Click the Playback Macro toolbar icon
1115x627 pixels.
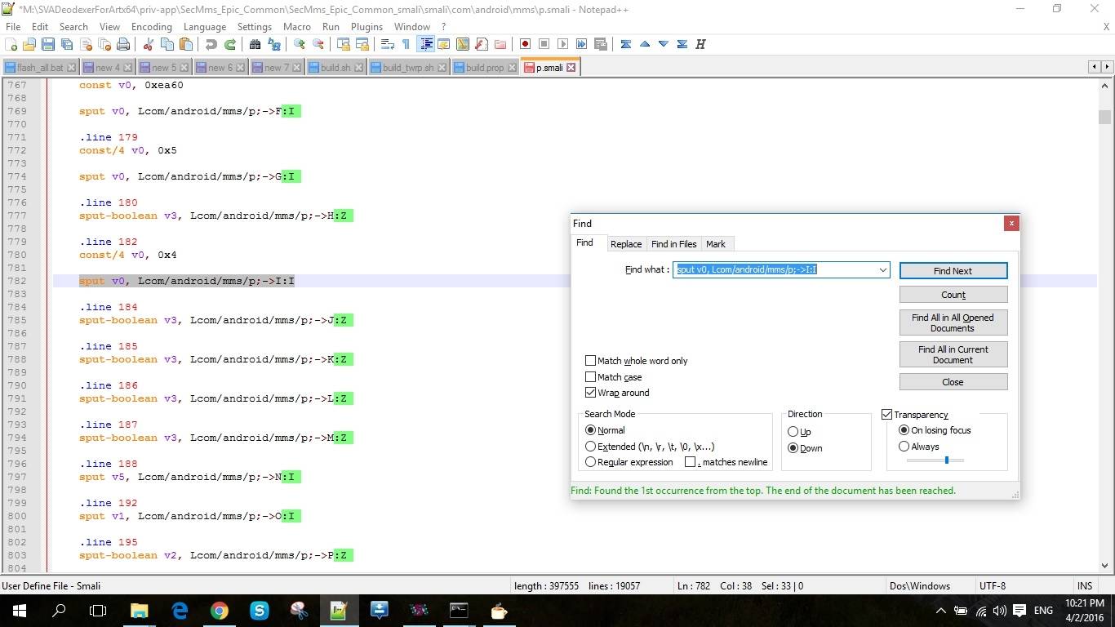click(x=562, y=44)
